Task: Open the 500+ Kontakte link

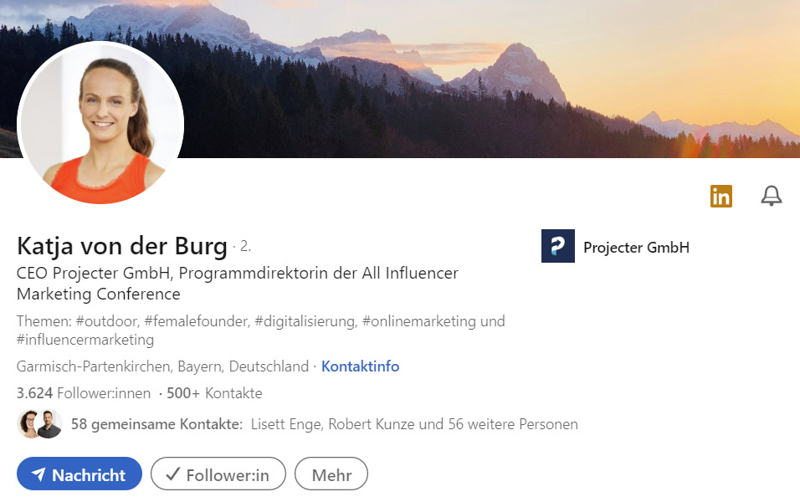Action: point(214,393)
